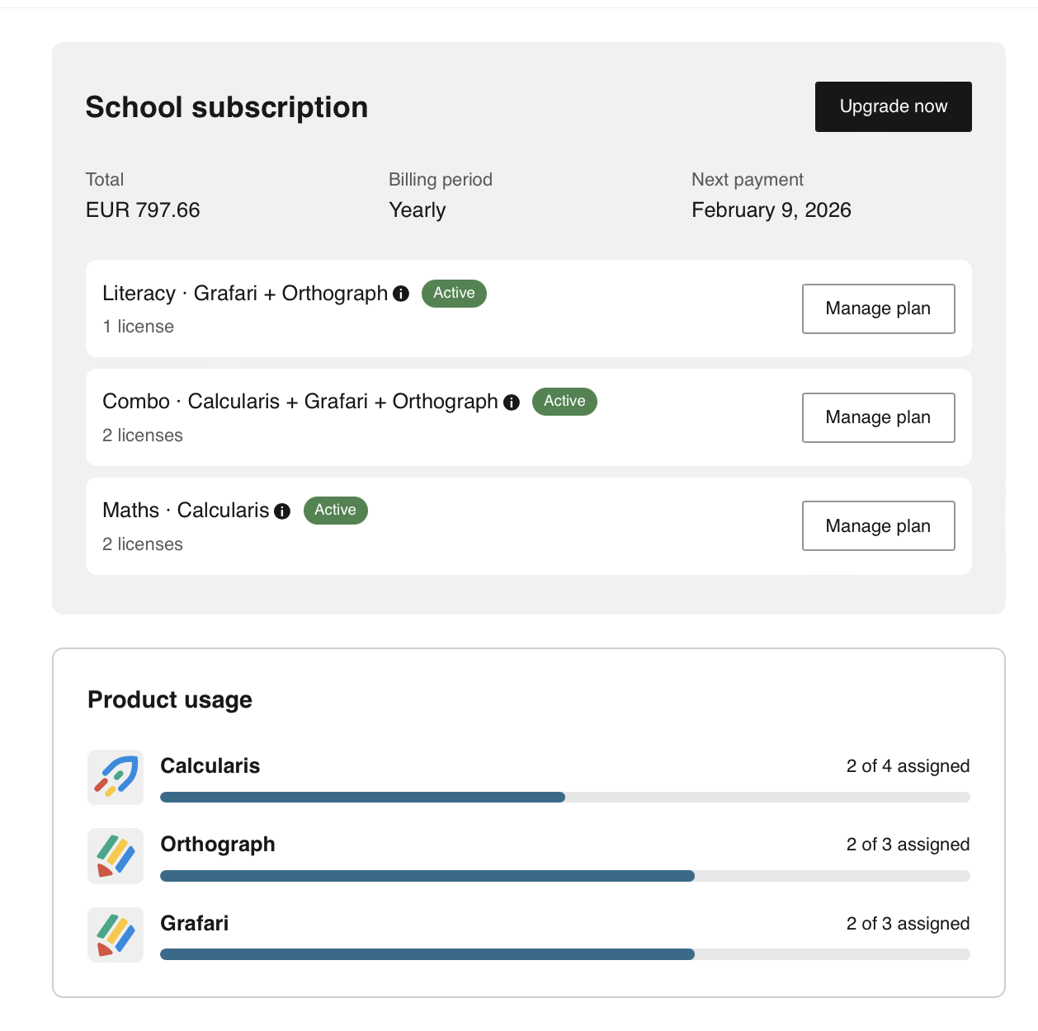Click the School subscription heading
The height and width of the screenshot is (1031, 1038).
[x=227, y=107]
